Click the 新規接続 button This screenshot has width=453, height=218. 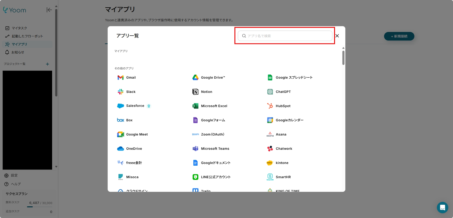pyautogui.click(x=399, y=36)
